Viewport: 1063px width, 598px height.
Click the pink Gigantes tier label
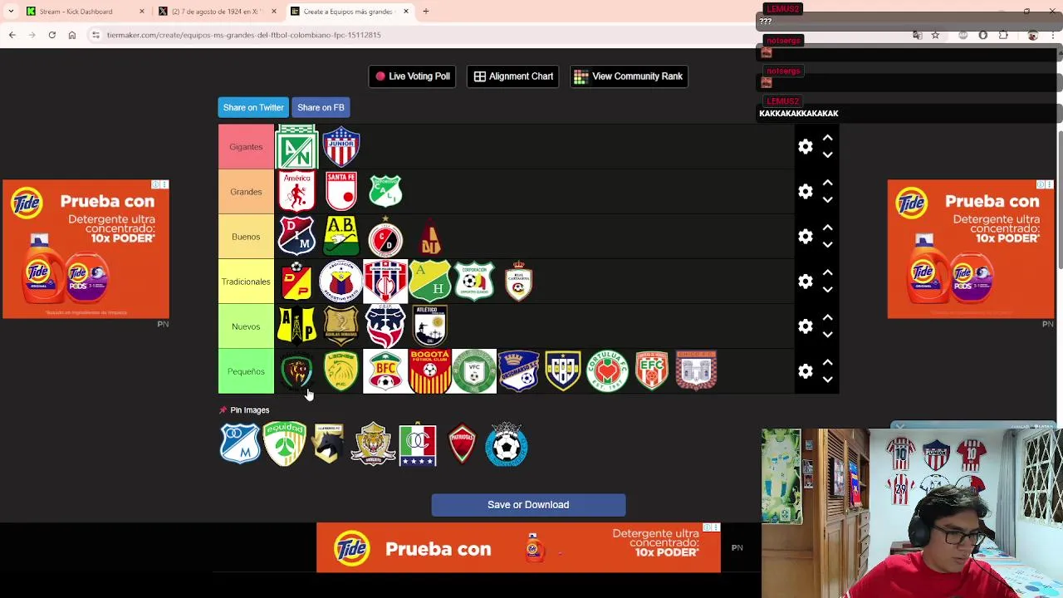[246, 147]
